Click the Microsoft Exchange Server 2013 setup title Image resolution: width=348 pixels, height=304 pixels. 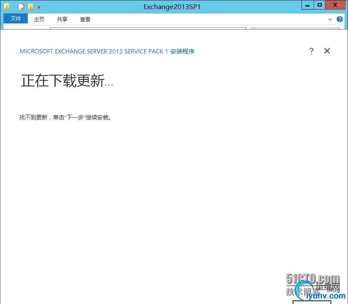[107, 51]
